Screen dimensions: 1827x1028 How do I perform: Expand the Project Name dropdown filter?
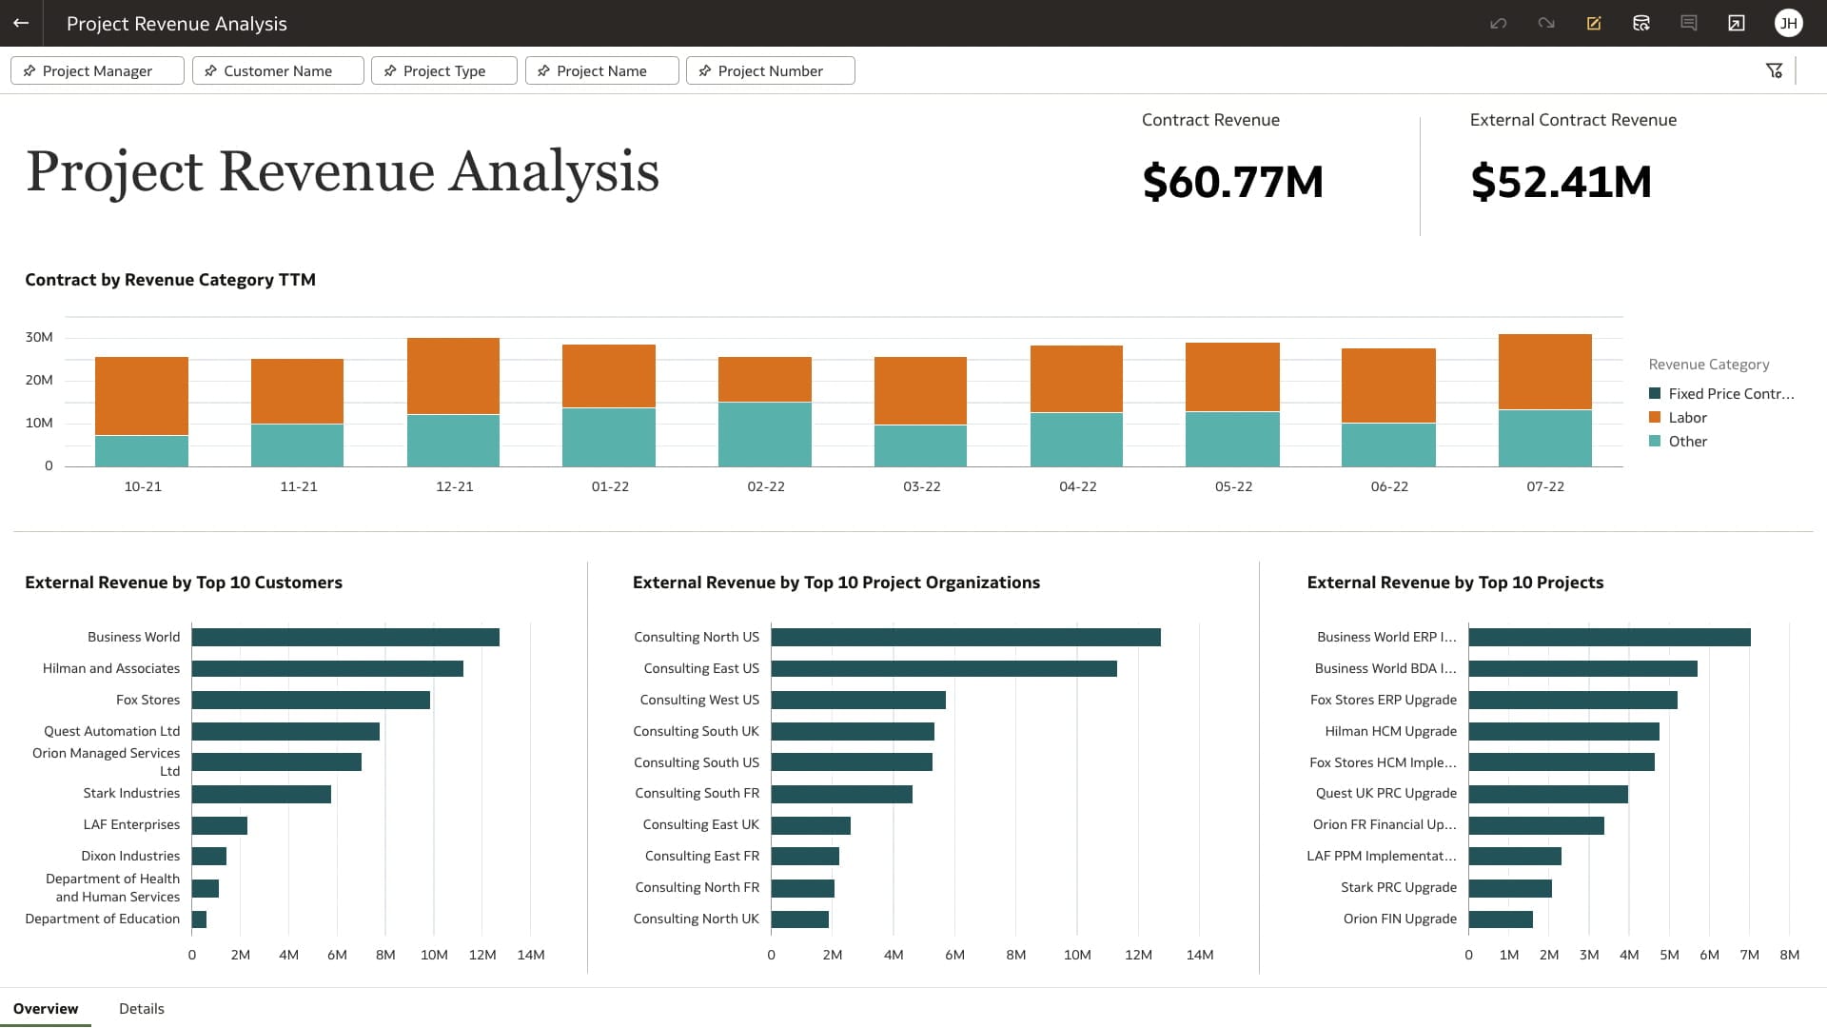599,70
